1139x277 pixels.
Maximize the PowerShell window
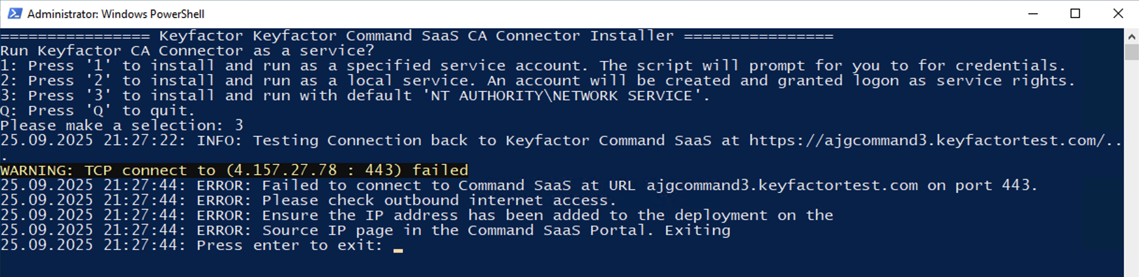1075,14
